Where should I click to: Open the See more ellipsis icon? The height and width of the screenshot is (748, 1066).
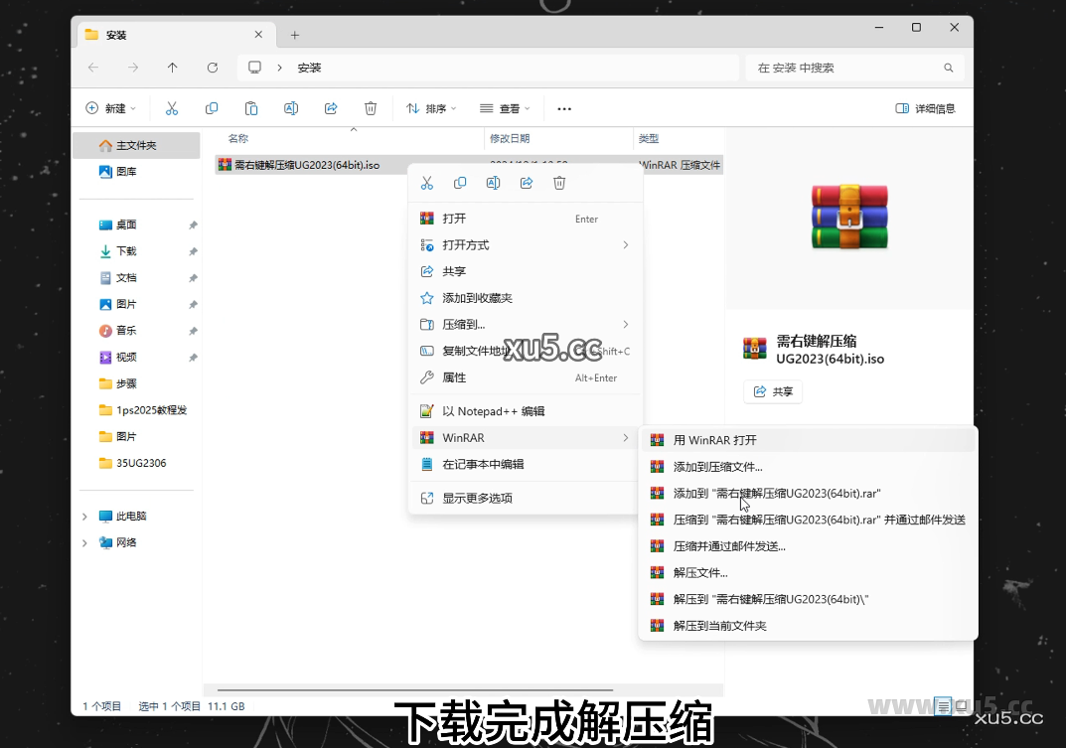coord(565,108)
